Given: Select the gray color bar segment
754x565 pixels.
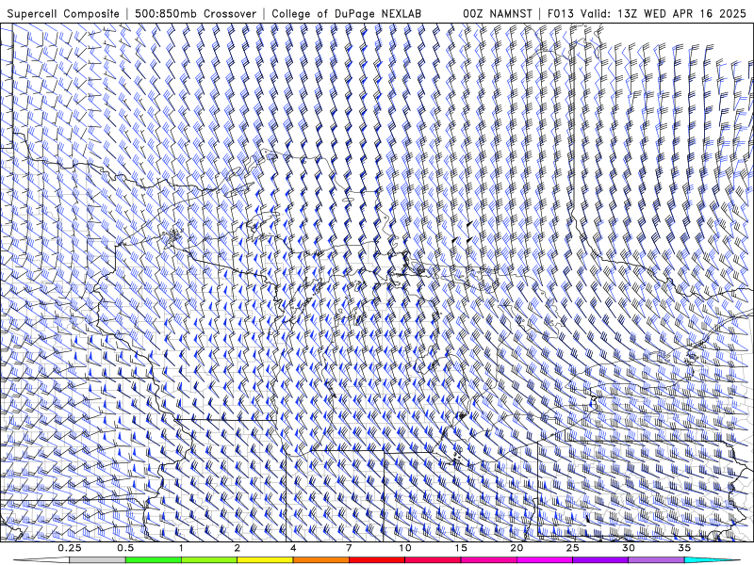Looking at the screenshot, I should click(98, 560).
